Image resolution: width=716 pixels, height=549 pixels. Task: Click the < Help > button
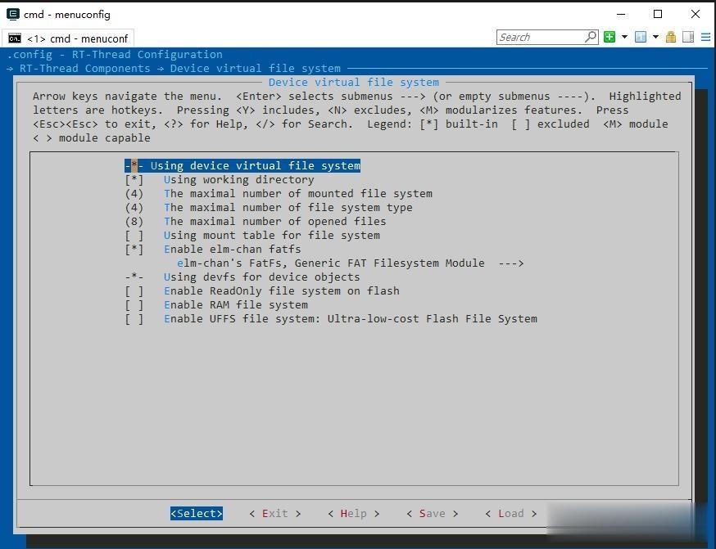pos(354,514)
